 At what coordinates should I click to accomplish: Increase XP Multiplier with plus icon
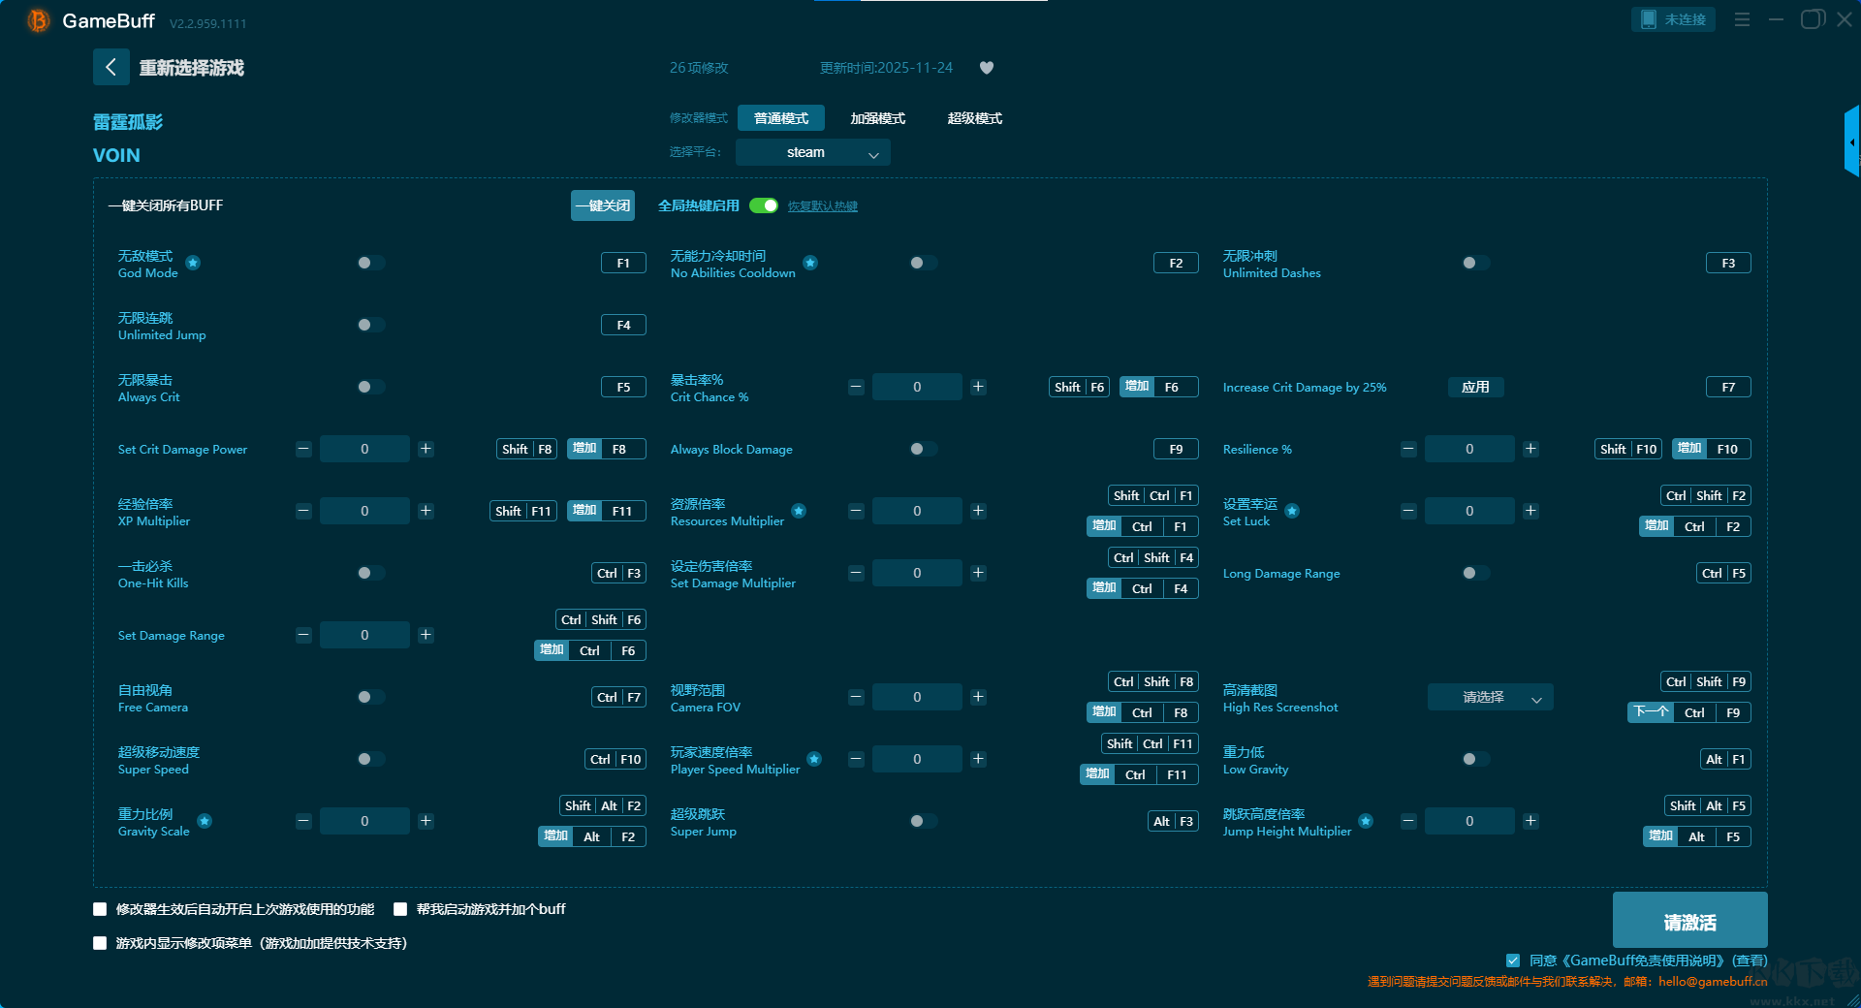(426, 511)
